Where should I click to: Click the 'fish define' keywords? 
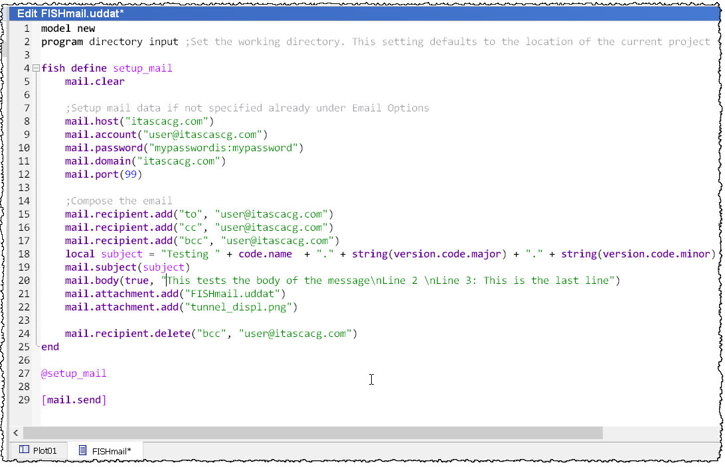74,68
